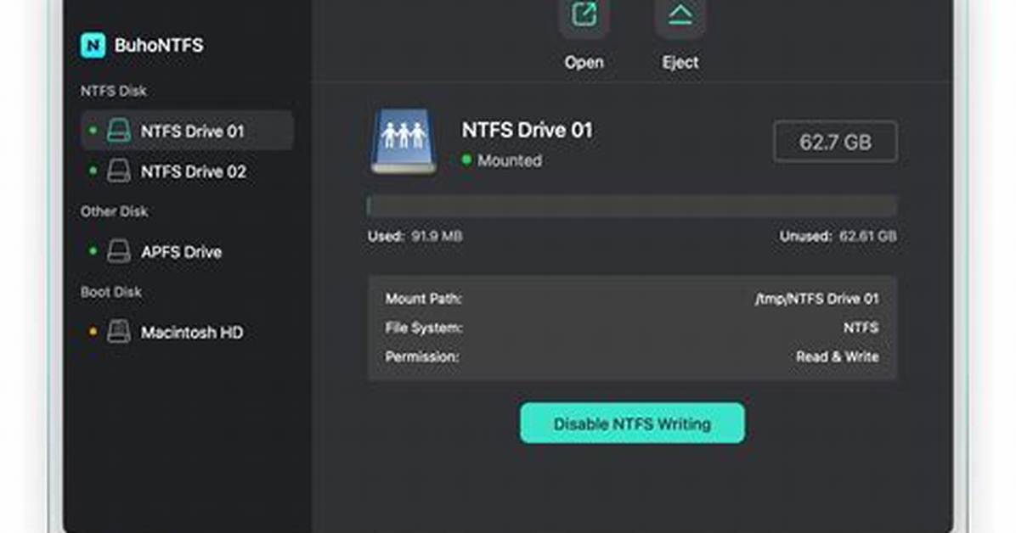Click the shared drive thumbnail icon
Screen dimensions: 1016x533
[x=403, y=141]
